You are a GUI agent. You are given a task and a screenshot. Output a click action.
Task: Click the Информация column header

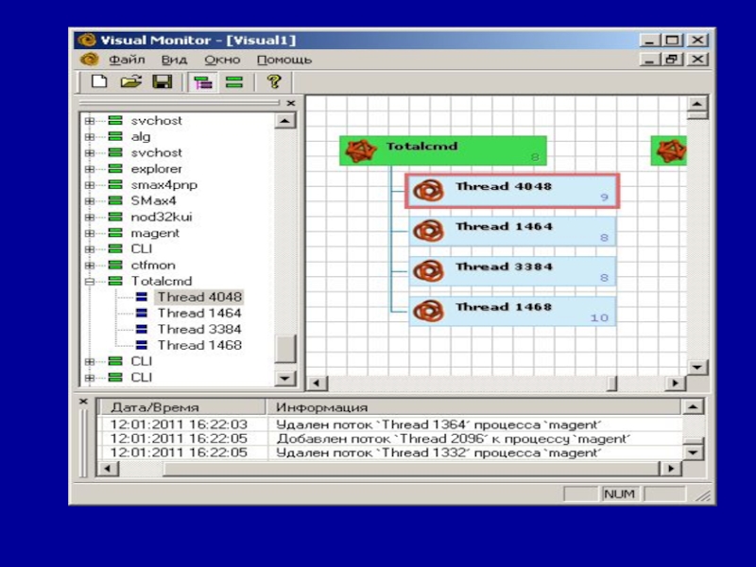pos(321,407)
